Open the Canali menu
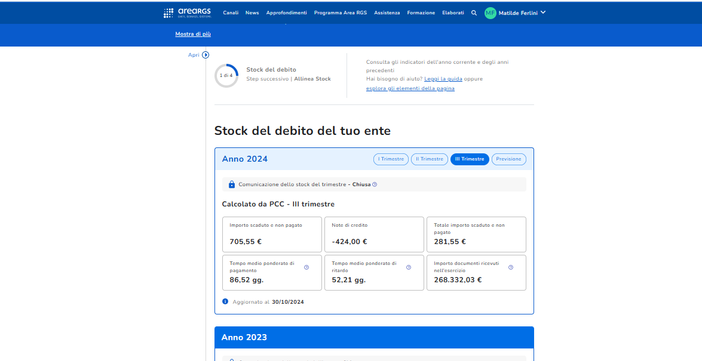 (x=231, y=13)
